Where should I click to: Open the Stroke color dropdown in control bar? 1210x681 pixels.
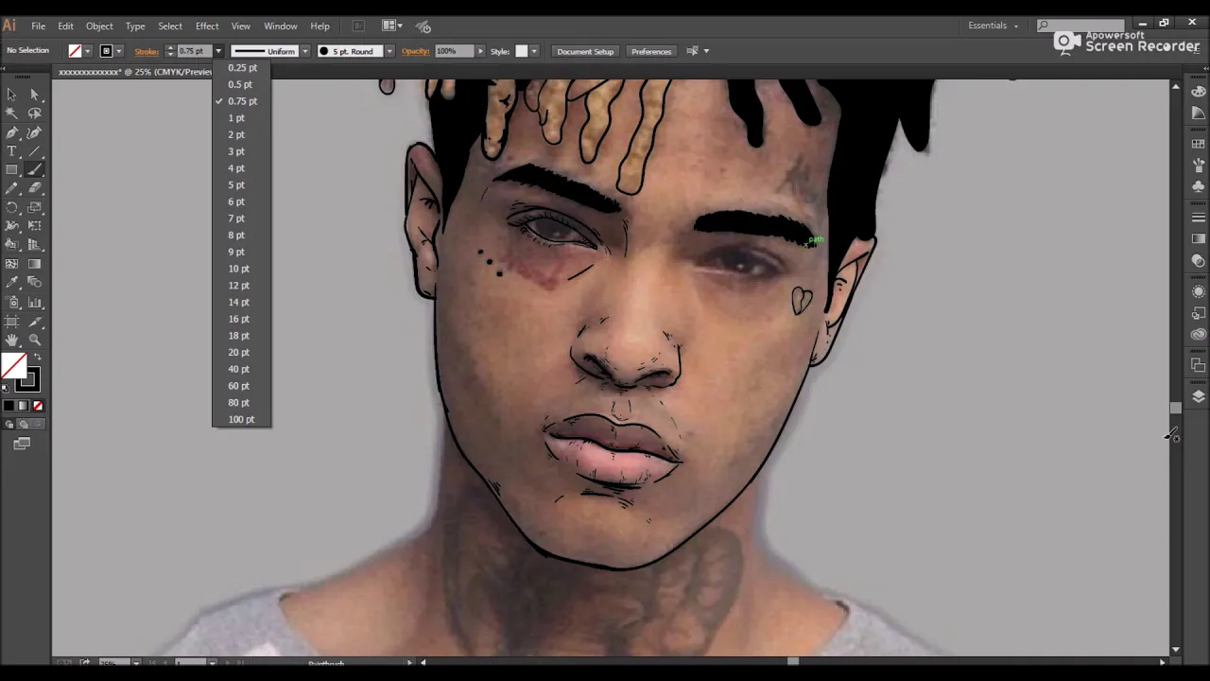click(119, 51)
